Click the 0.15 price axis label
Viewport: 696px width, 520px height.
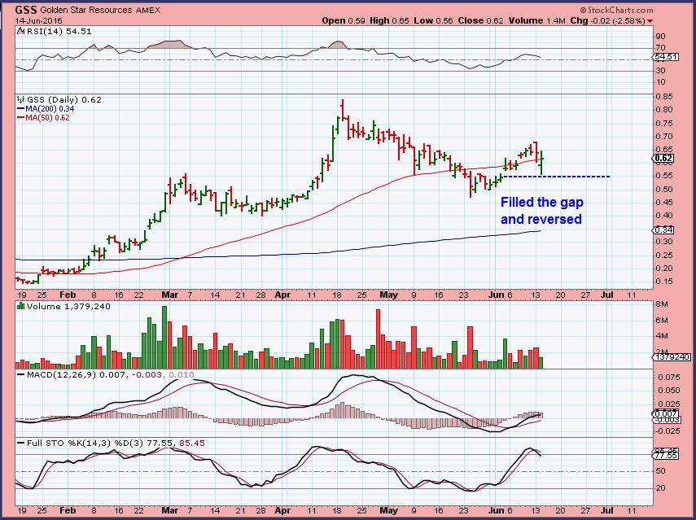click(x=663, y=282)
